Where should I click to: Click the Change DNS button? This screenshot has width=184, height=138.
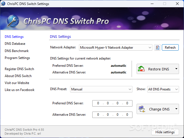158,109
